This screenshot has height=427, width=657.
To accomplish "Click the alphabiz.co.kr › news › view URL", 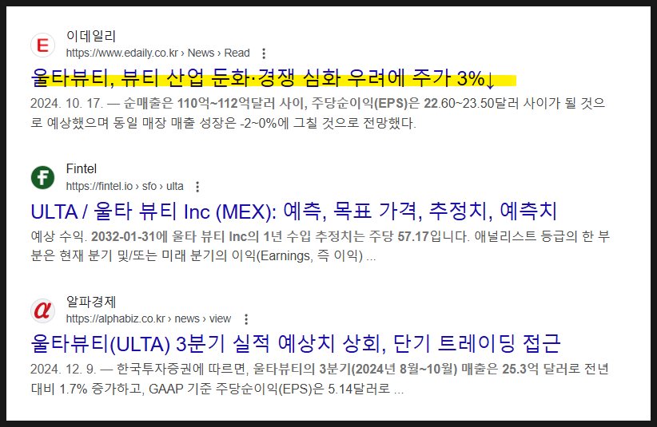I will click(x=149, y=318).
